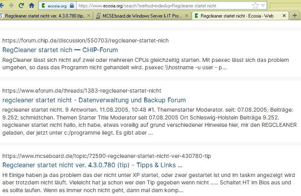This screenshot has width=301, height=196.
Task: Click the CHIP-Forum snippet about psexec
Action: [146, 64]
